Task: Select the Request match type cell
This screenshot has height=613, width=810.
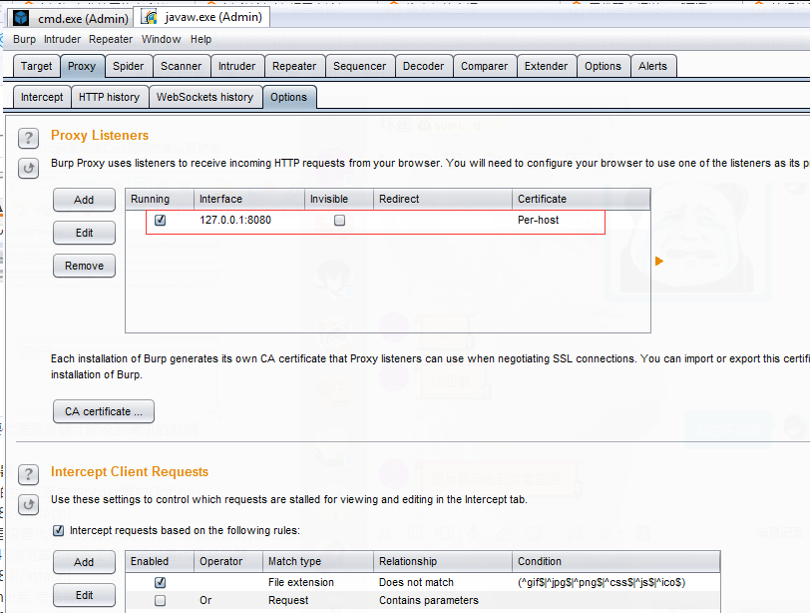Action: [x=288, y=601]
